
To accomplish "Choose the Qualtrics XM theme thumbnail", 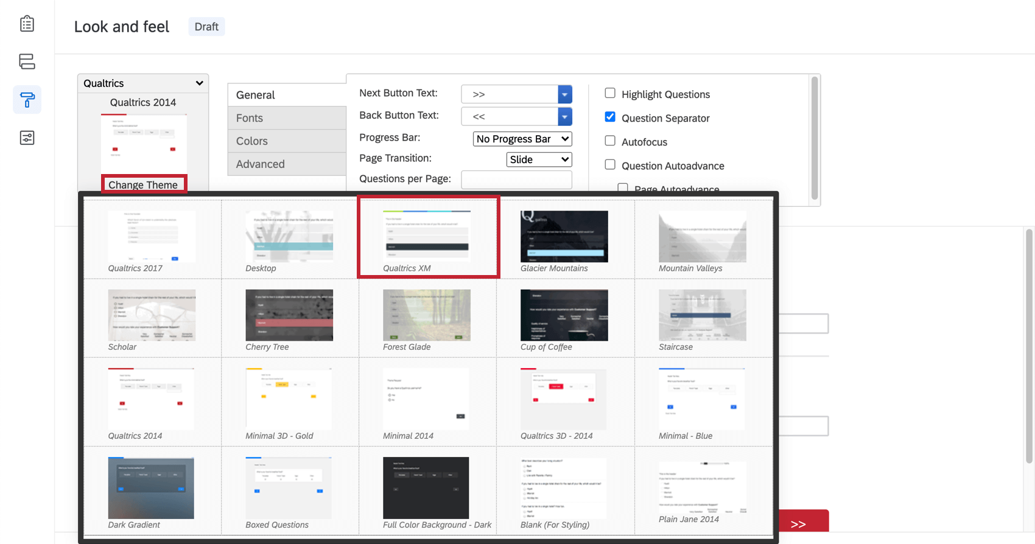I will [427, 236].
